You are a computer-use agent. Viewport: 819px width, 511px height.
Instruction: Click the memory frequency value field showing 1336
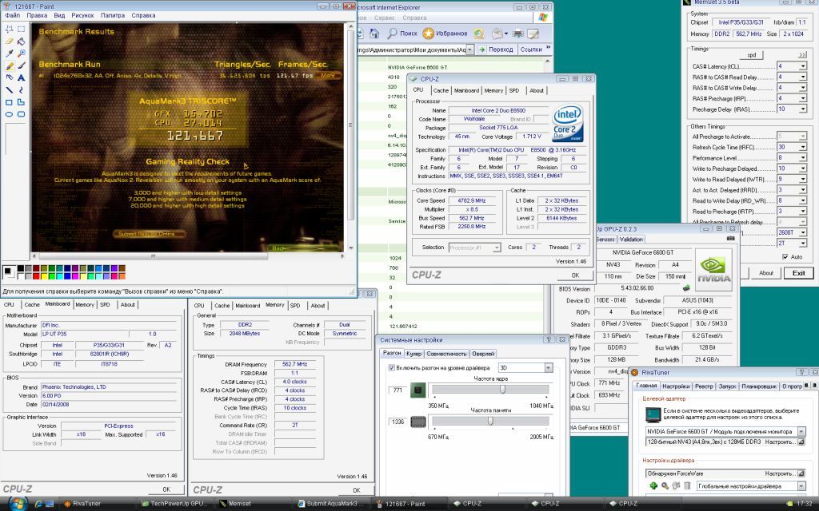[x=398, y=422]
